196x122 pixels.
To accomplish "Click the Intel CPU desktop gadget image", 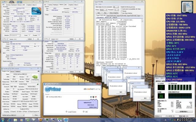I will [x=187, y=7].
